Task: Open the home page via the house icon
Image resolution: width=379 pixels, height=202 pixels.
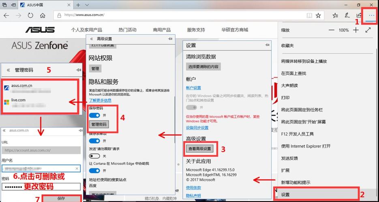Action: click(x=43, y=16)
